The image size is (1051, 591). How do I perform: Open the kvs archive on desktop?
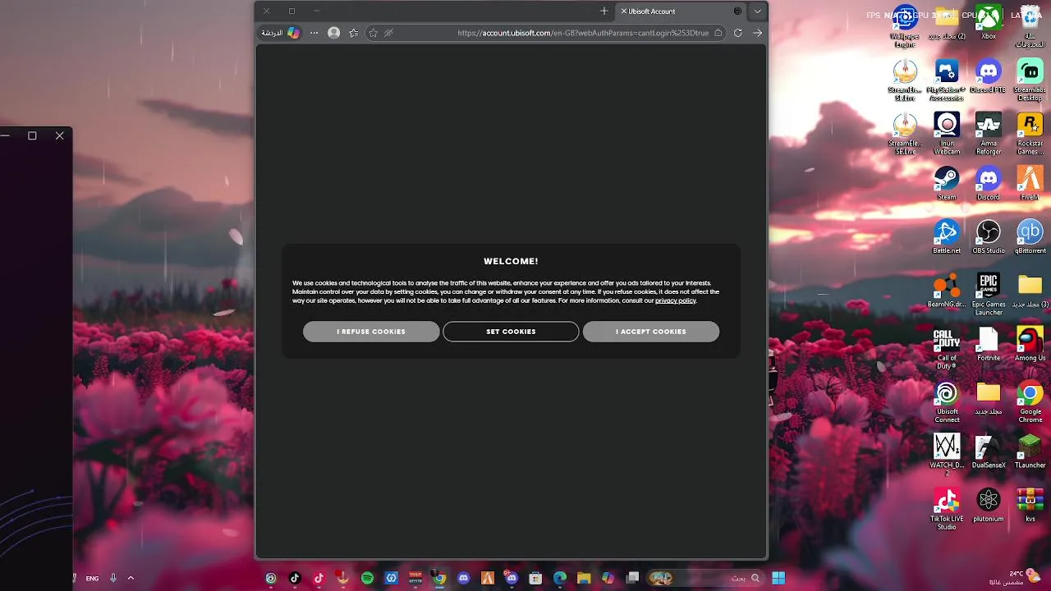click(1030, 506)
